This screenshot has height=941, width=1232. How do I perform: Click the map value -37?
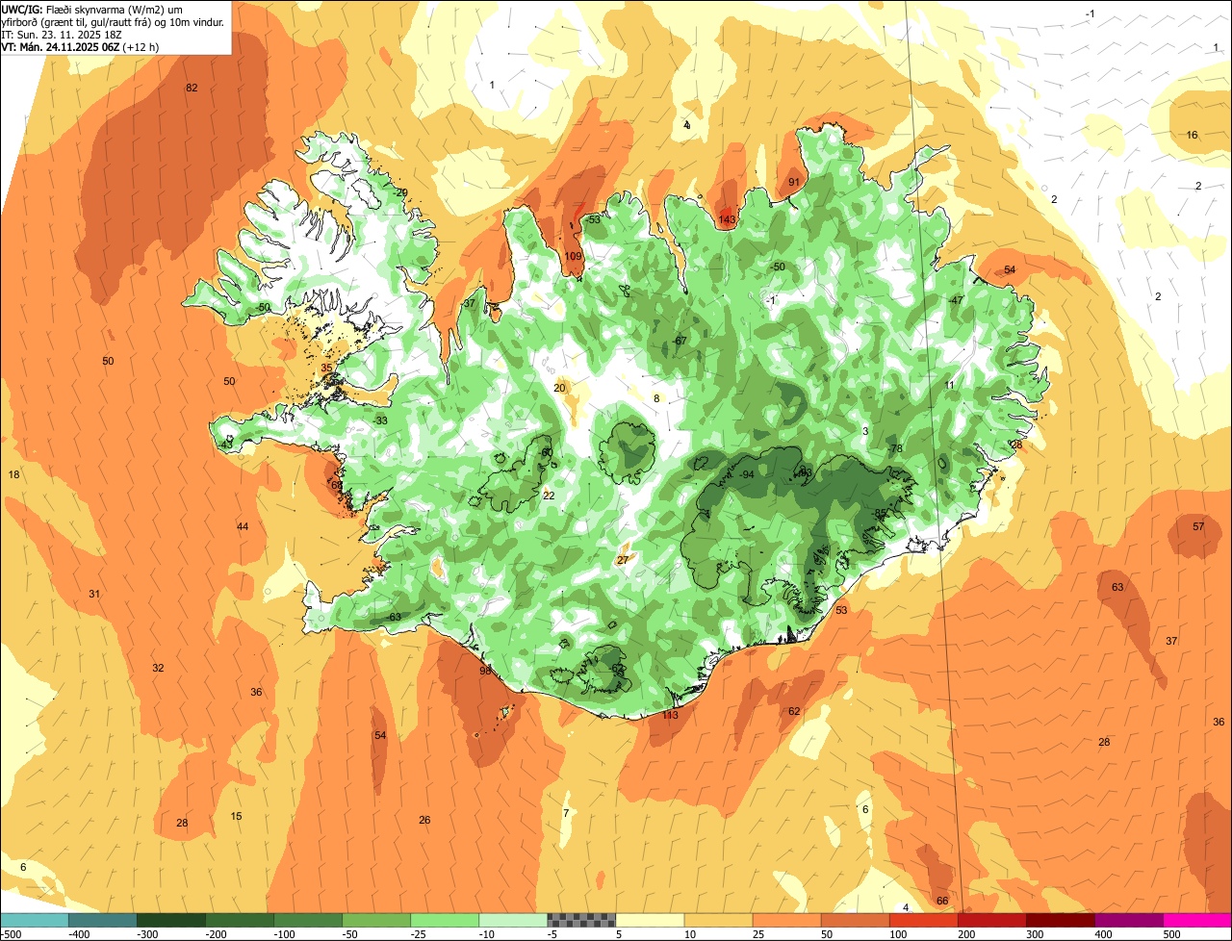click(x=468, y=303)
